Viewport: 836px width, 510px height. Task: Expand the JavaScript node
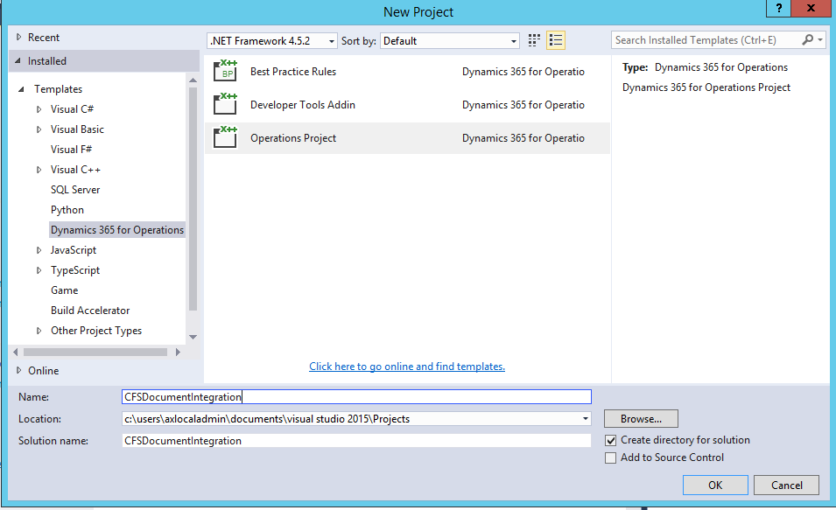pos(39,250)
